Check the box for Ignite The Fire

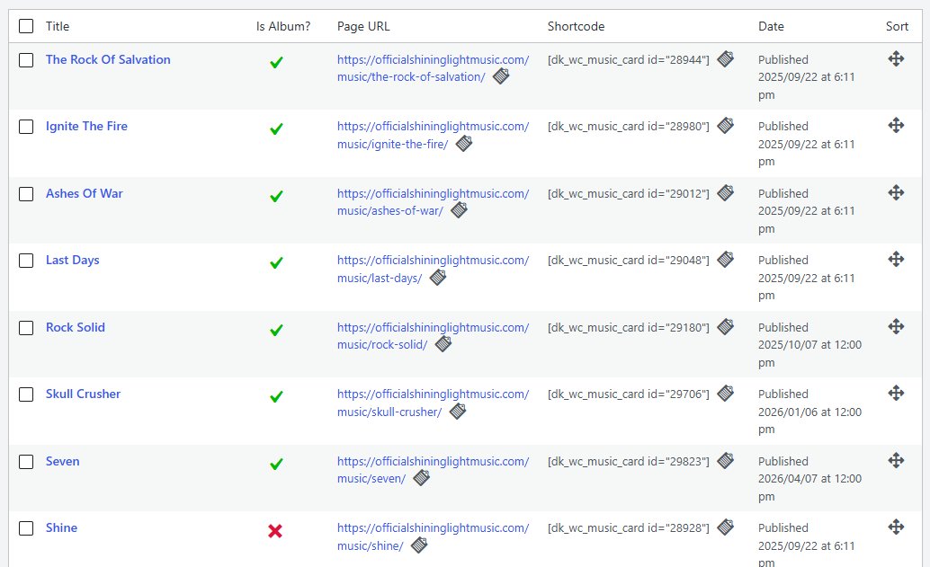click(26, 127)
